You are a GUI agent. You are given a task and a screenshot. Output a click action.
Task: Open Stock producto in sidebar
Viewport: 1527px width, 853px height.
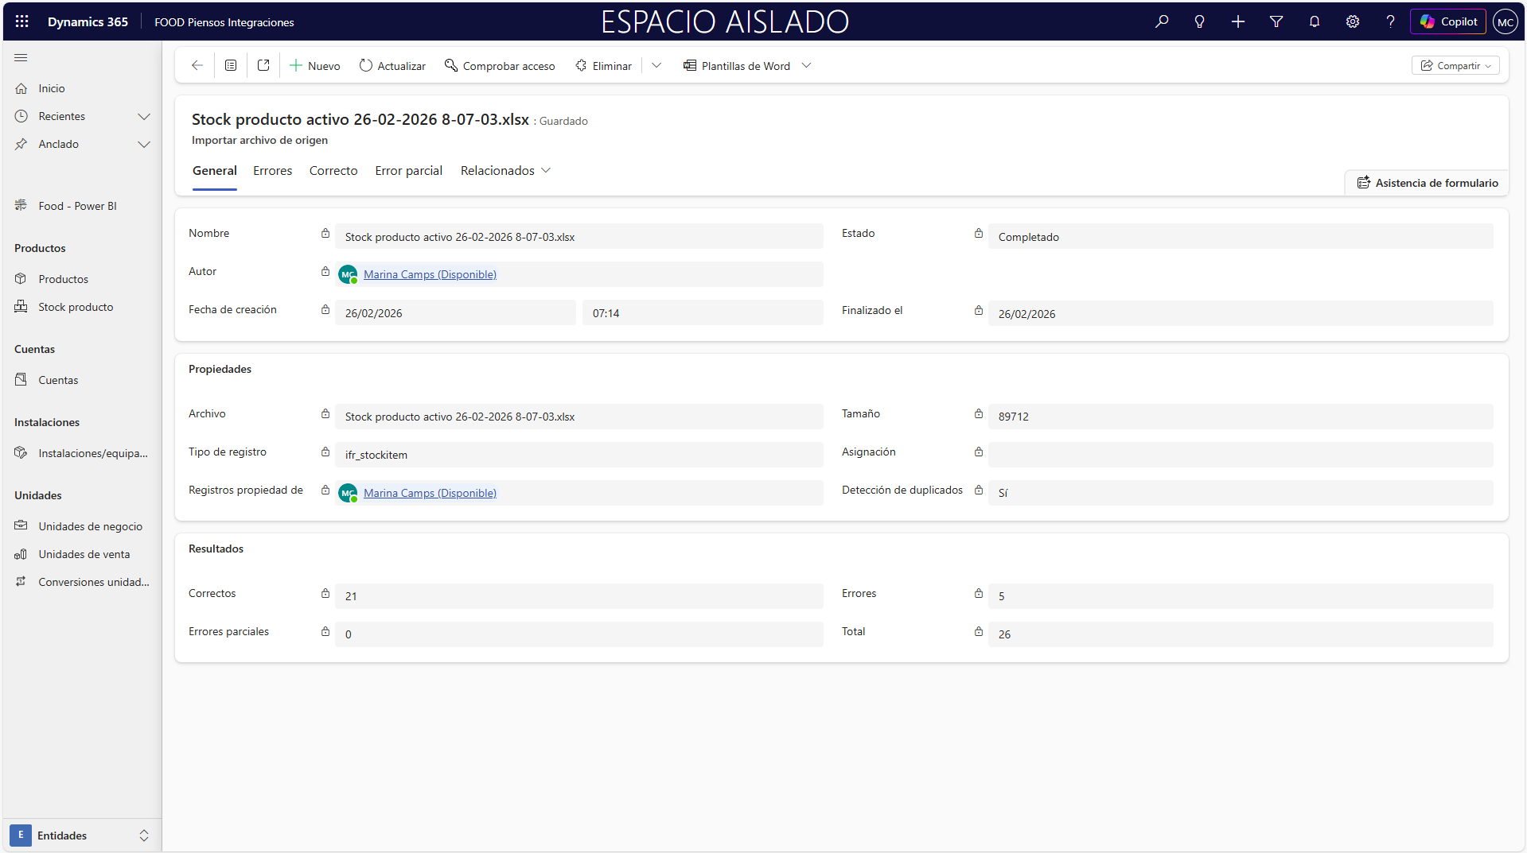click(x=76, y=308)
